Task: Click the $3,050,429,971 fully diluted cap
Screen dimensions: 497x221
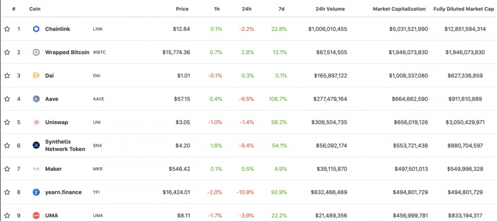Action: click(x=465, y=122)
